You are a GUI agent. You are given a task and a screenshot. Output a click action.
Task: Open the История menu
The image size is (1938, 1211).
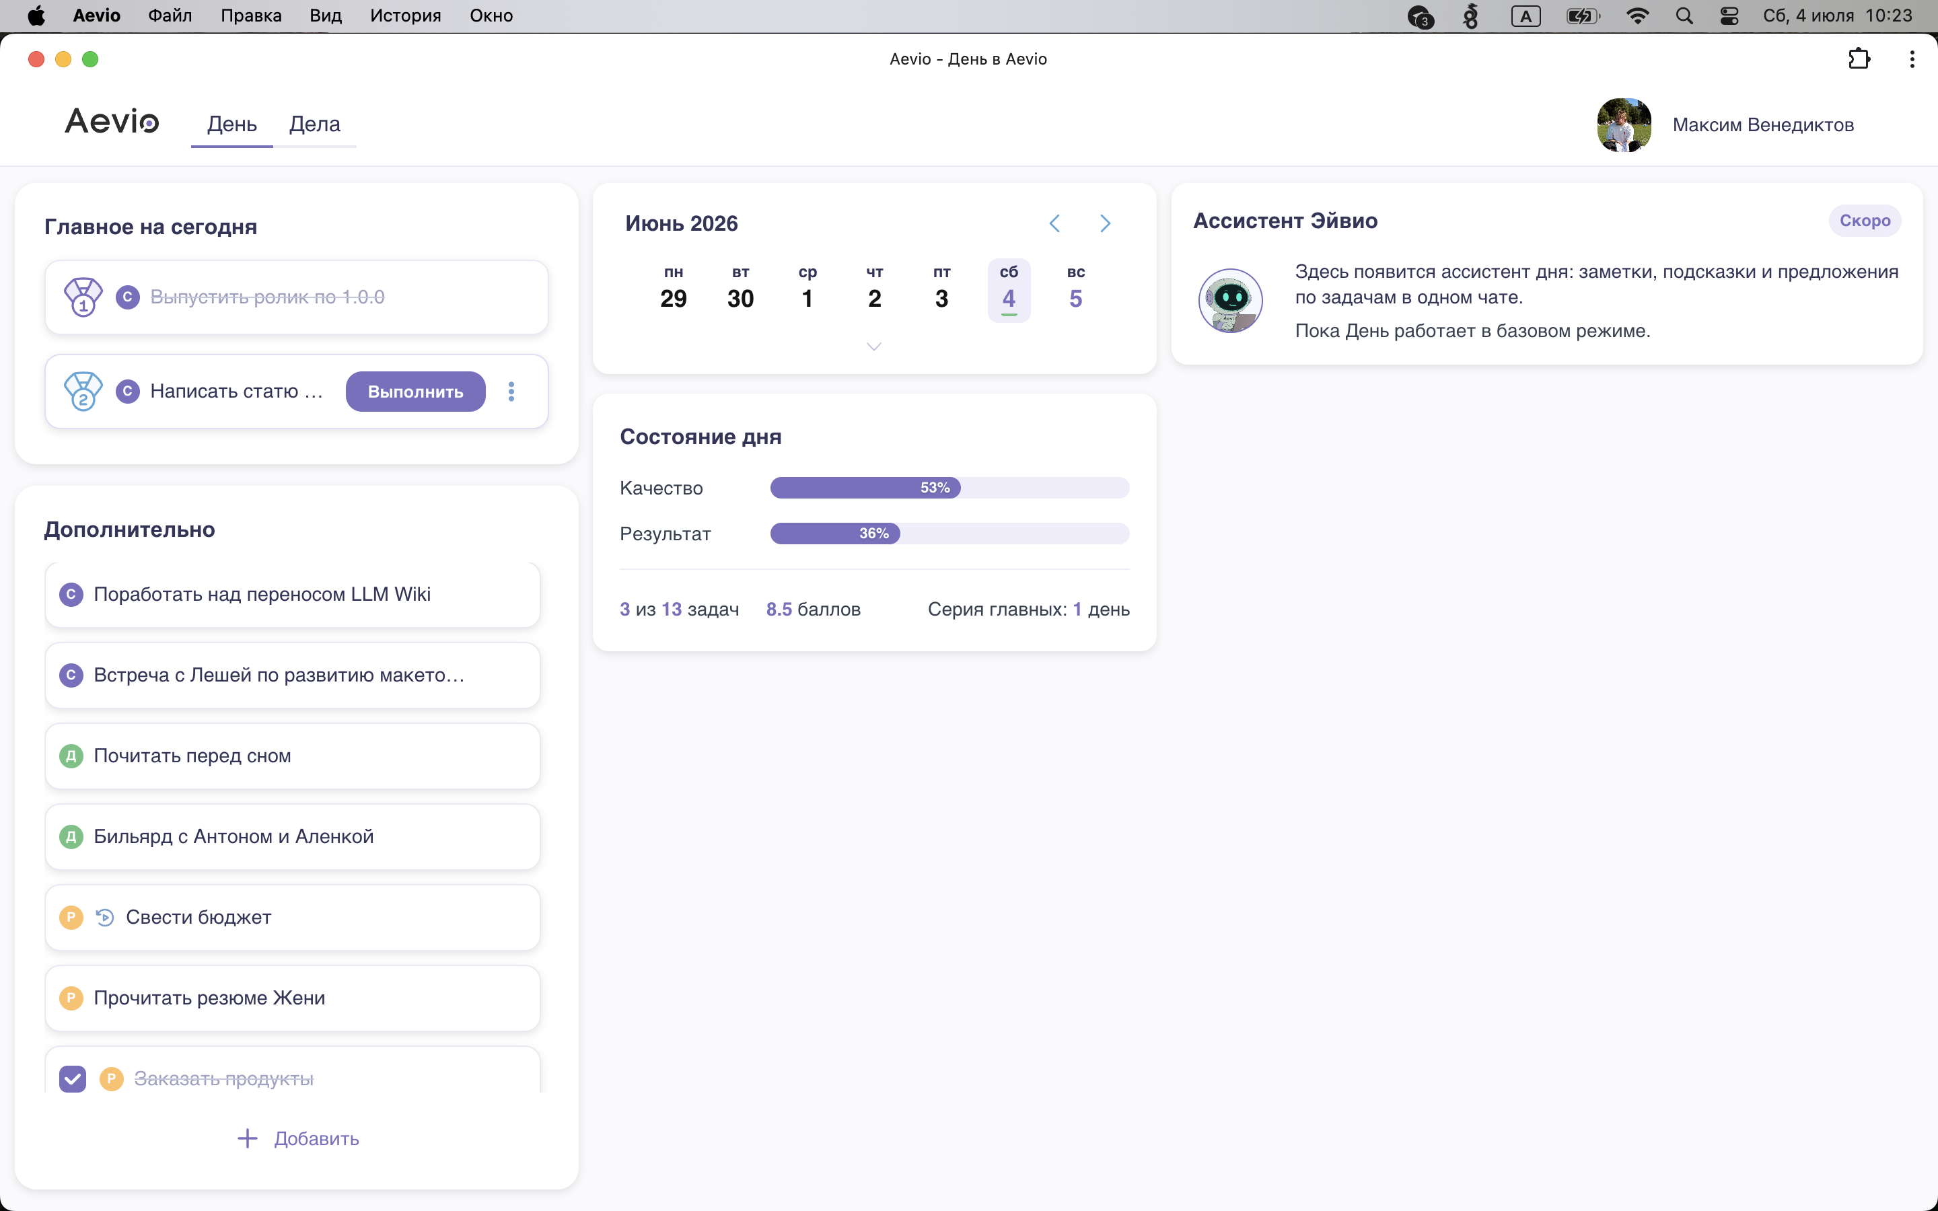pyautogui.click(x=405, y=16)
